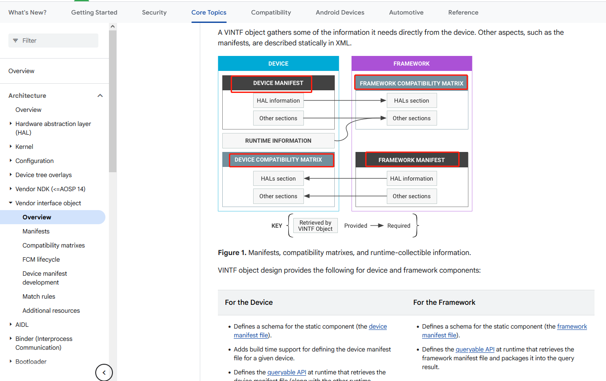Open the Reference tab
This screenshot has height=381, width=606.
(x=463, y=12)
